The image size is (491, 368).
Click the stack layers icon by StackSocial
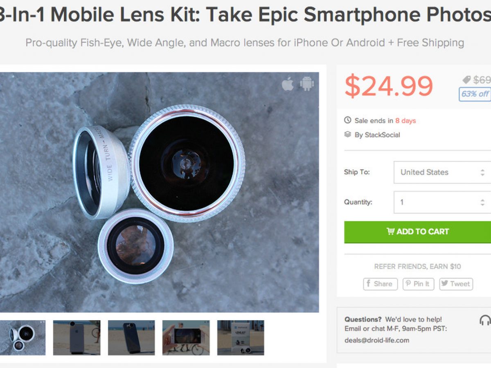point(348,135)
